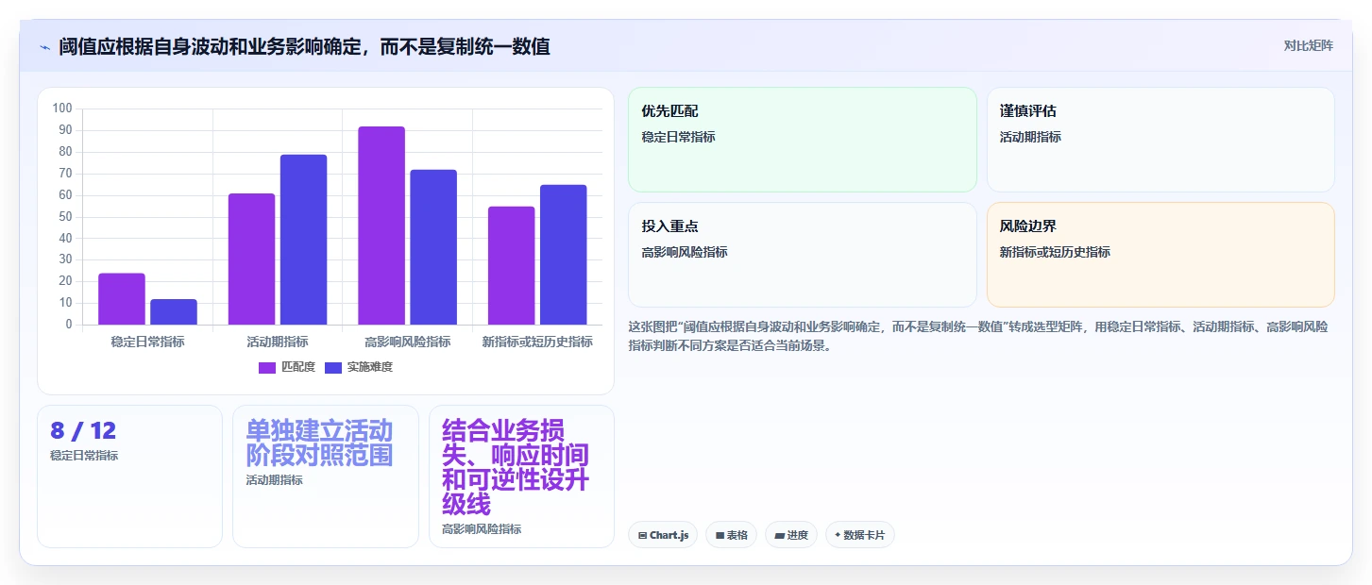
Task: Toggle the 实施难度 legend item
Action: pos(359,367)
